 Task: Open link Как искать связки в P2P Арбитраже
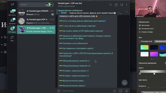[x=83, y=31]
